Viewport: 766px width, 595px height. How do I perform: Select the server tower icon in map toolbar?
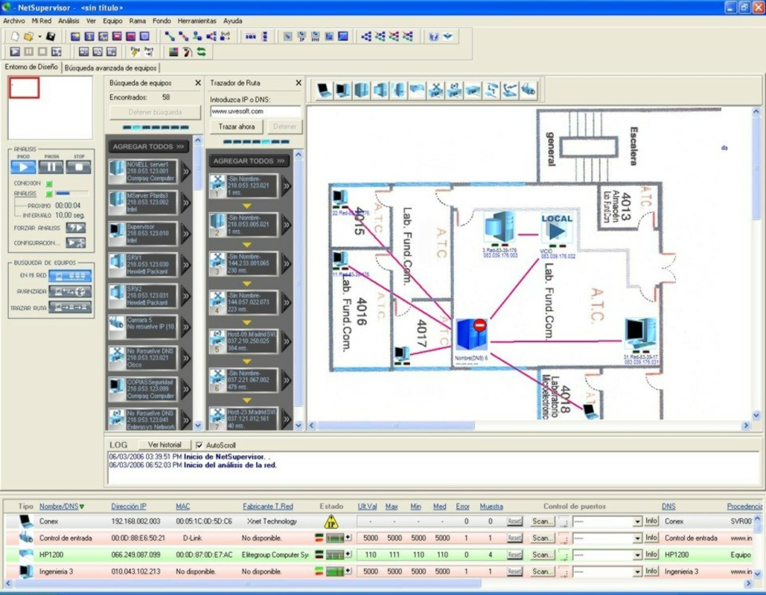click(362, 90)
